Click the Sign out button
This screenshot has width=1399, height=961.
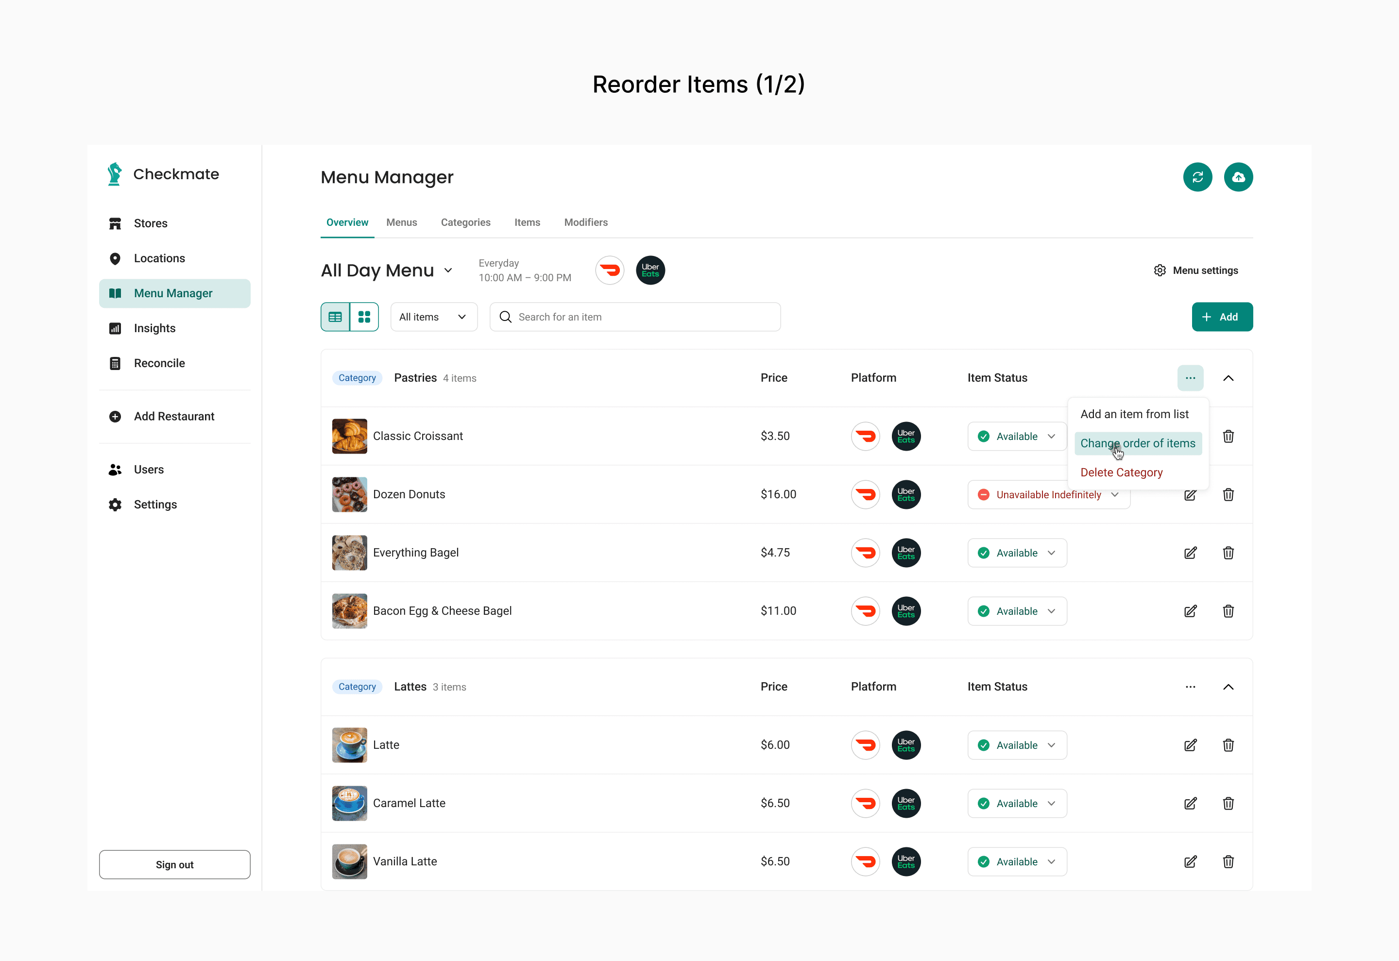[x=175, y=865]
